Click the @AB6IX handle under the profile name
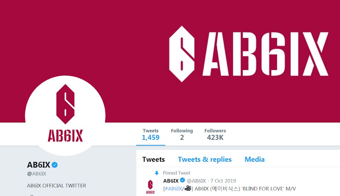Viewport: 340px width, 196px height. (x=36, y=174)
